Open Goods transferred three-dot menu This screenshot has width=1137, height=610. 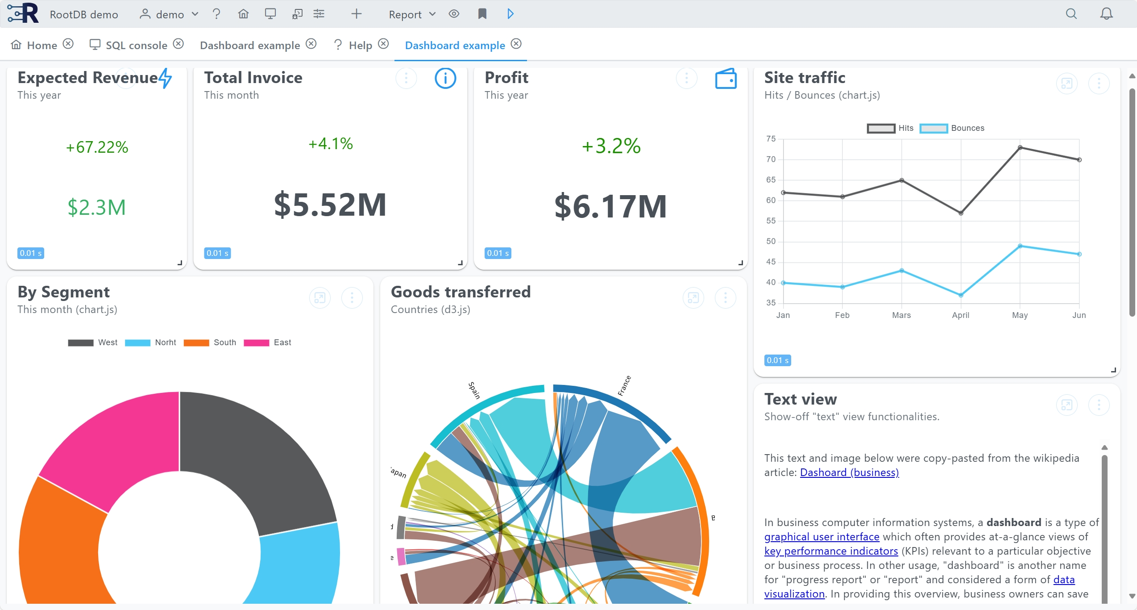(x=726, y=297)
